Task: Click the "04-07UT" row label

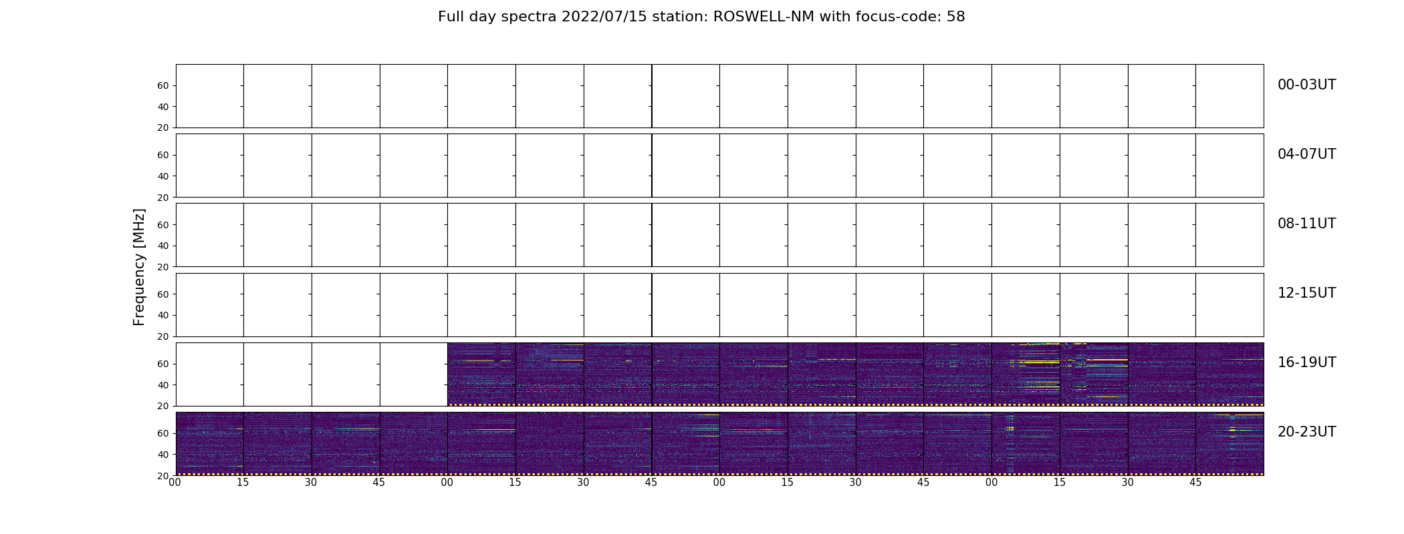Action: (x=1306, y=154)
